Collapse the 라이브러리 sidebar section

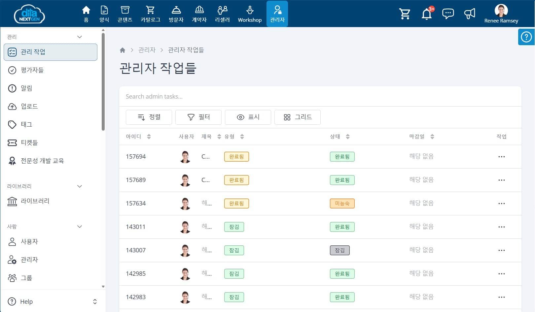click(x=79, y=186)
